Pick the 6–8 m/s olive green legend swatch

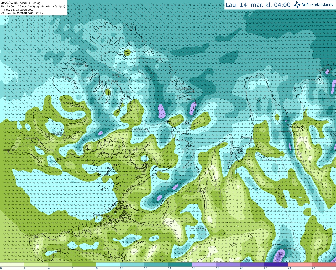[84, 264]
